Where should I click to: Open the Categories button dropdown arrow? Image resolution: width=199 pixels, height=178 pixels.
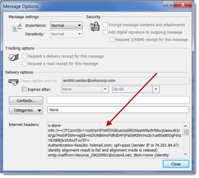pyautogui.click(x=39, y=110)
